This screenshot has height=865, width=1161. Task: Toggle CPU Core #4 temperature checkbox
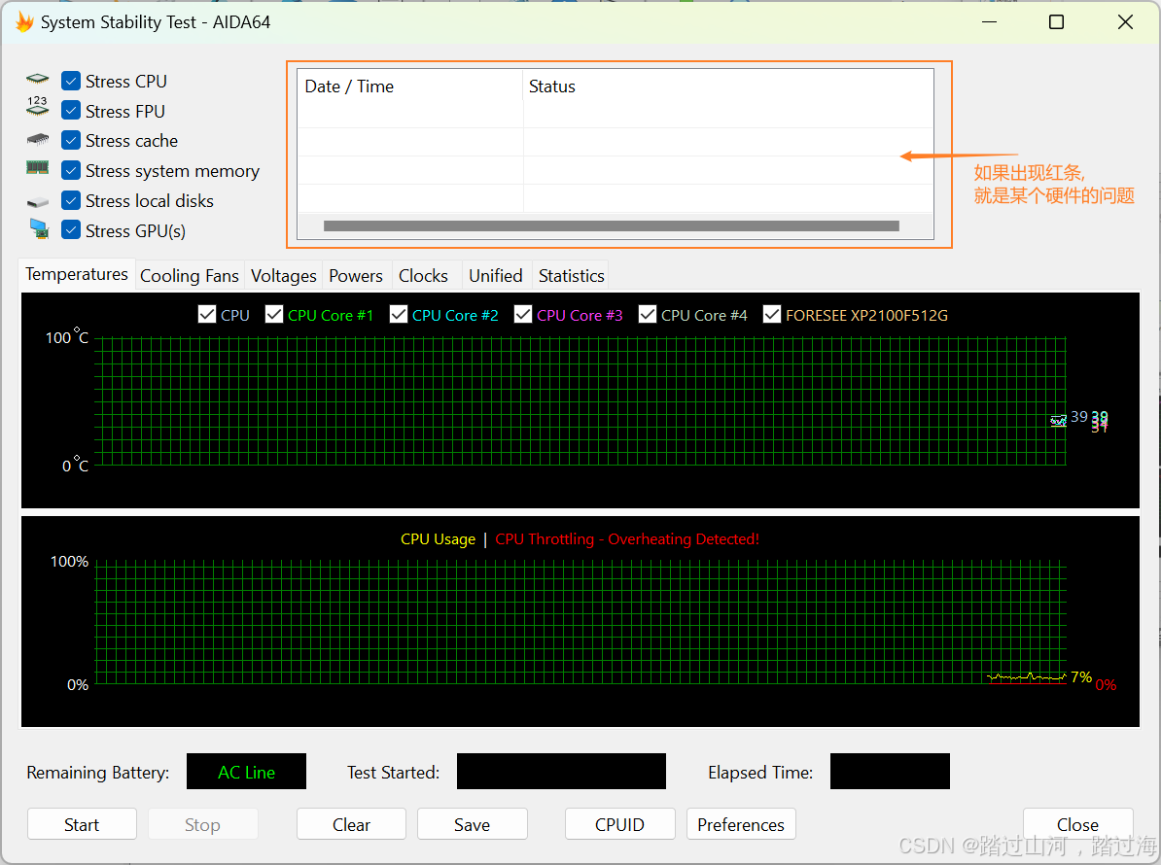(648, 315)
